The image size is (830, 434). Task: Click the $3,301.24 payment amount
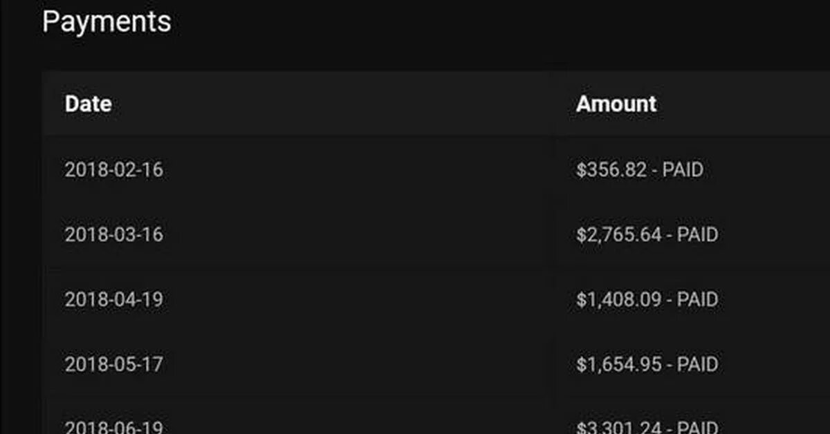pos(619,426)
